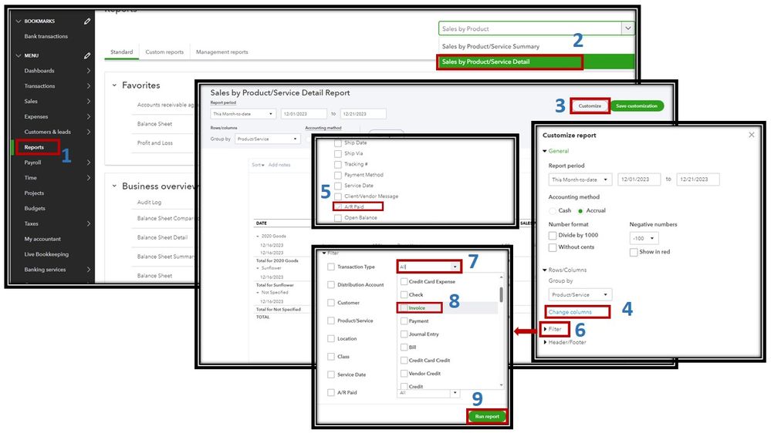Expand the Expenses sidebar chevron
Image resolution: width=771 pixels, height=433 pixels.
click(x=89, y=116)
